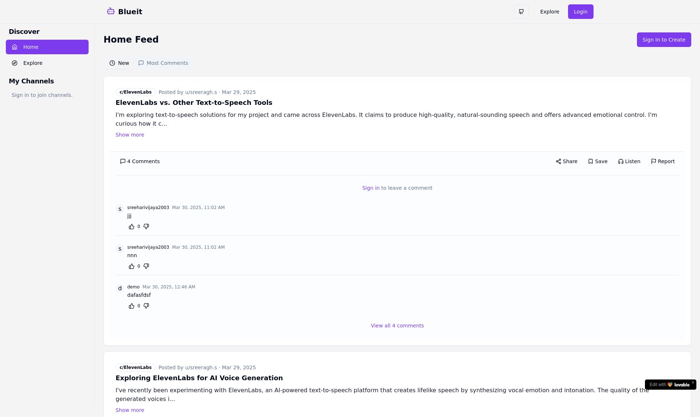Thumbs up the 'jjj' comment

tap(132, 227)
